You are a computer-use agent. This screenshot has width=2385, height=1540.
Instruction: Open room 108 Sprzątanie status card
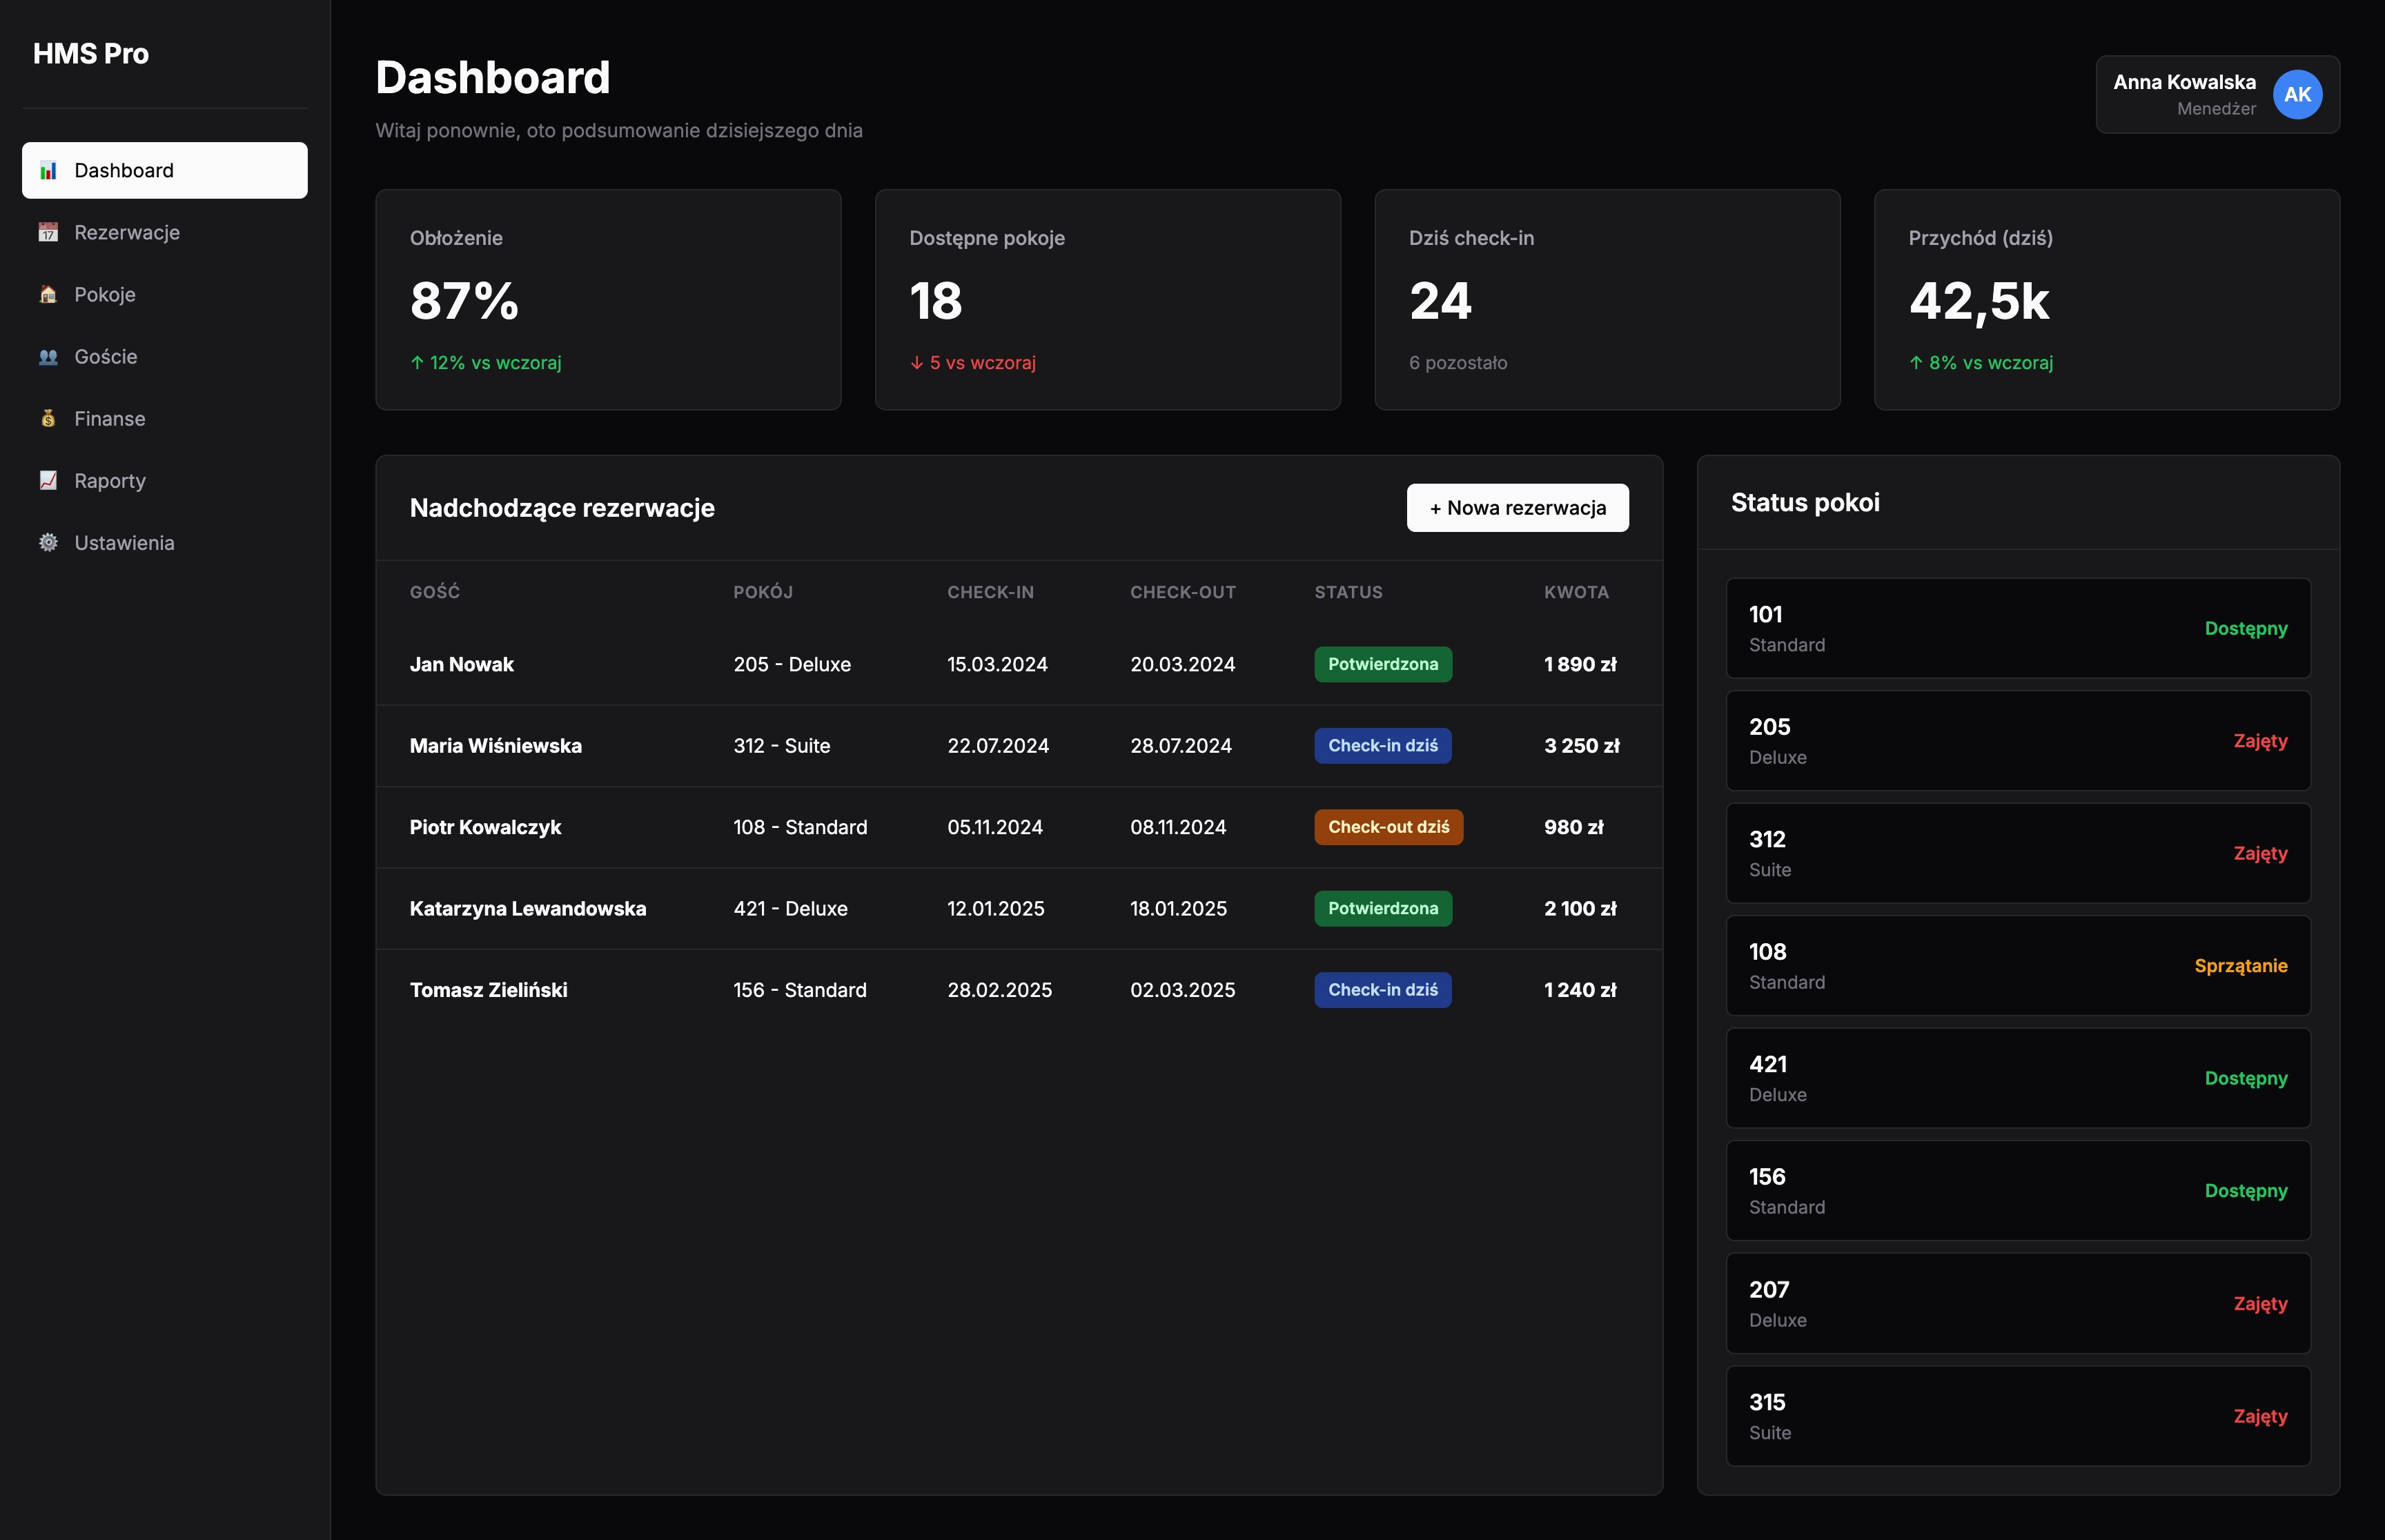[2017, 966]
